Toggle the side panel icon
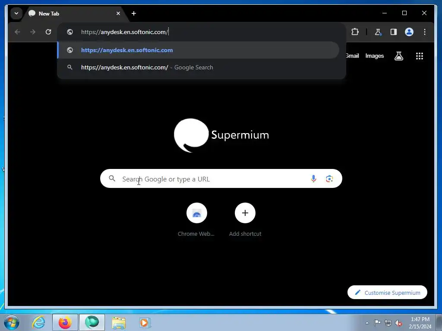This screenshot has width=442, height=331. click(394, 32)
